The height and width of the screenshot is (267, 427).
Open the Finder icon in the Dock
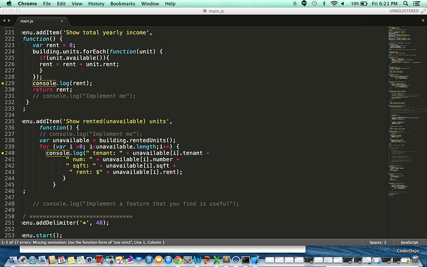tap(13, 260)
